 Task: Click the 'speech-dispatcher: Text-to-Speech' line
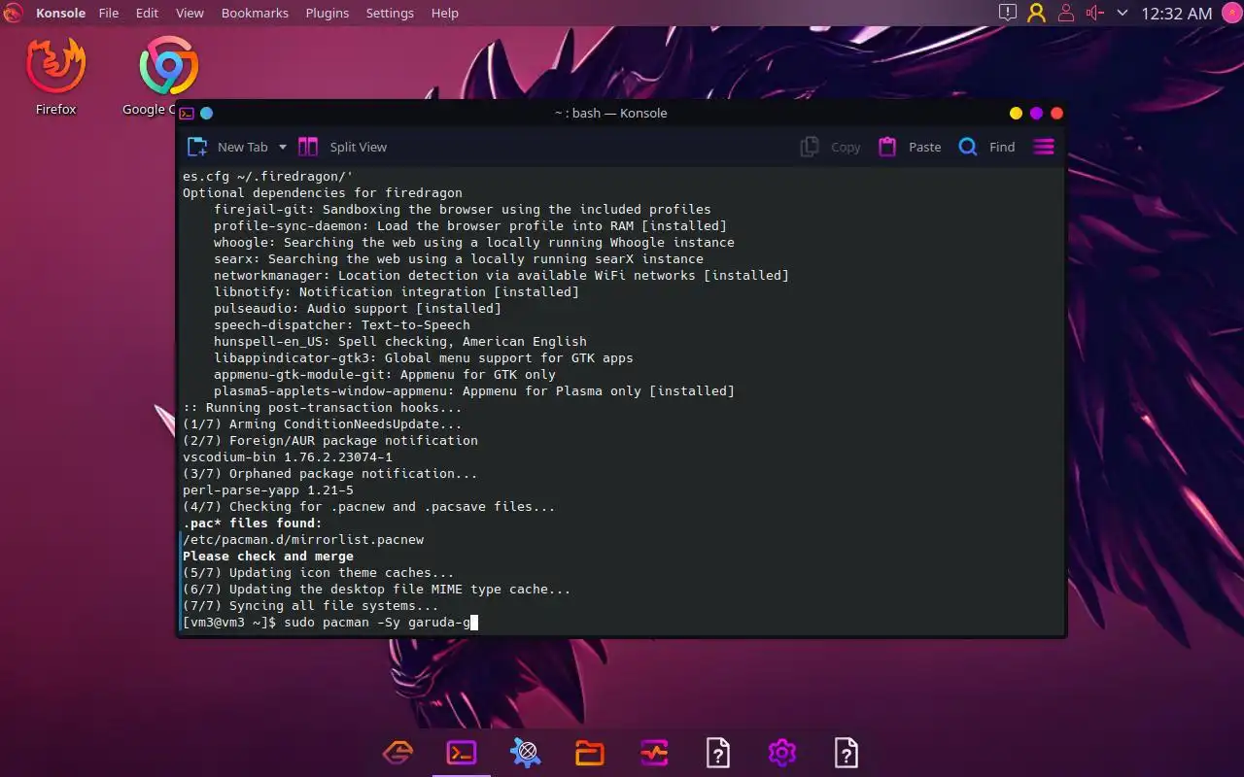(x=342, y=324)
